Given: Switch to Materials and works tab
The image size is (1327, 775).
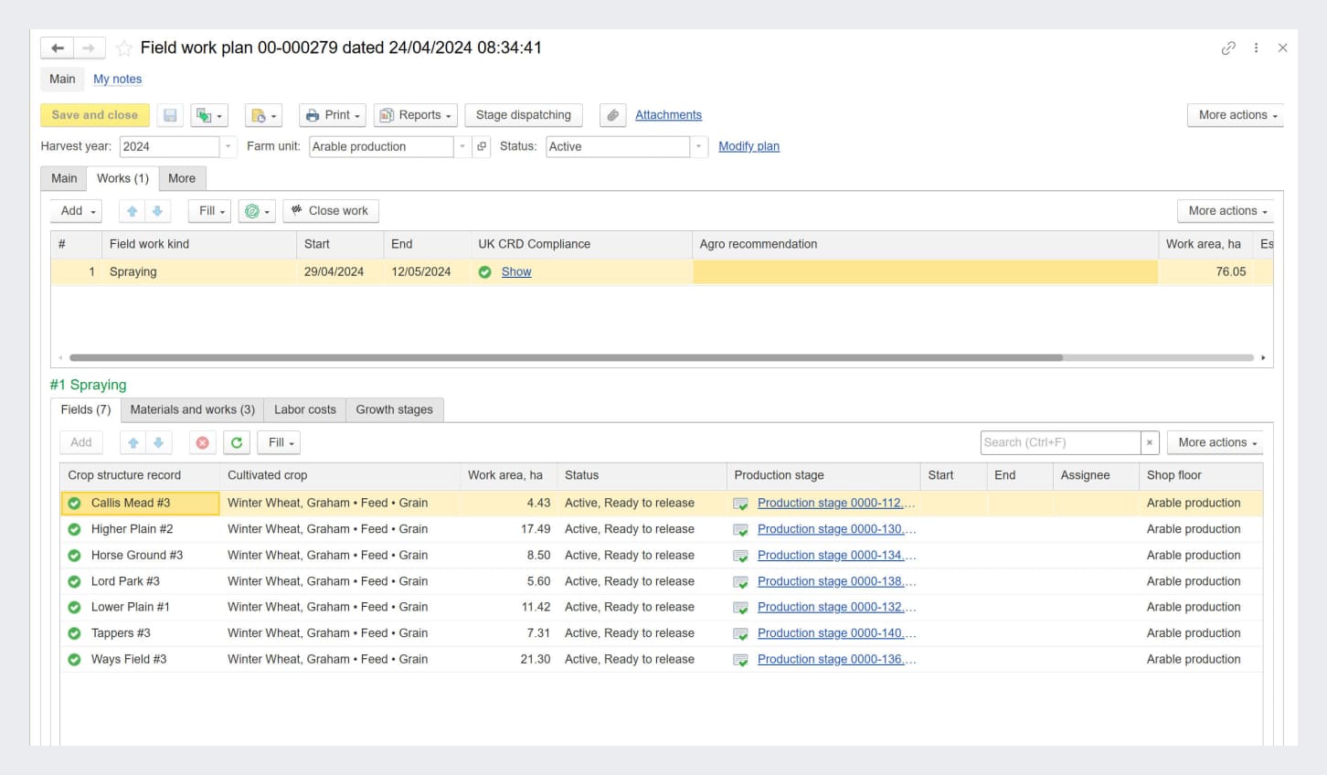Looking at the screenshot, I should [192, 409].
